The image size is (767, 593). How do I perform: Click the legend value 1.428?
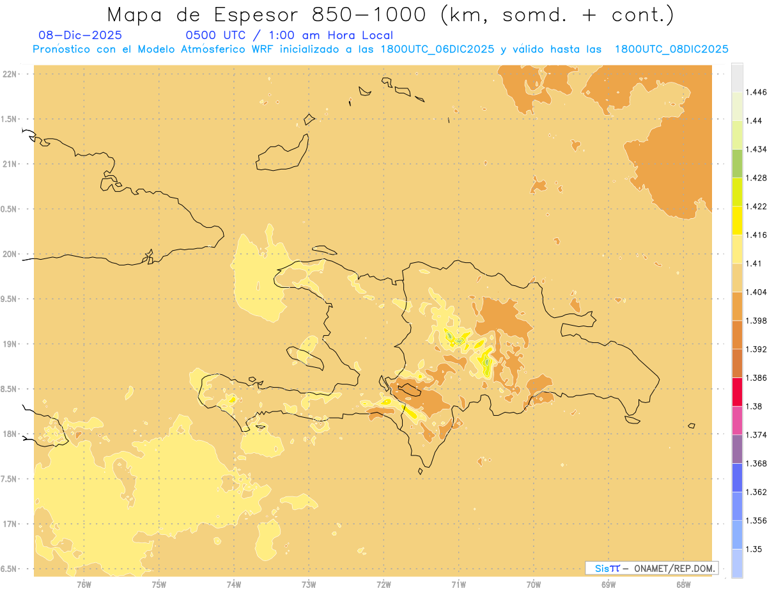point(757,178)
